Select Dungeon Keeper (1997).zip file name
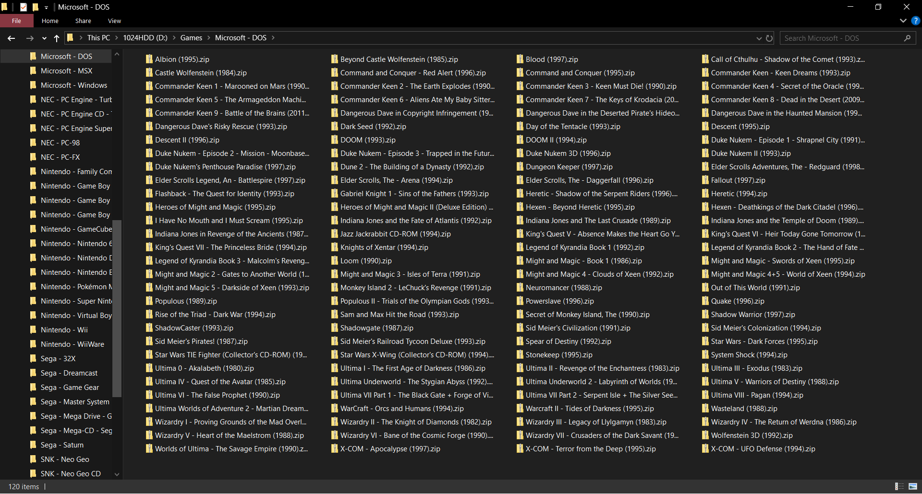 [x=569, y=167]
